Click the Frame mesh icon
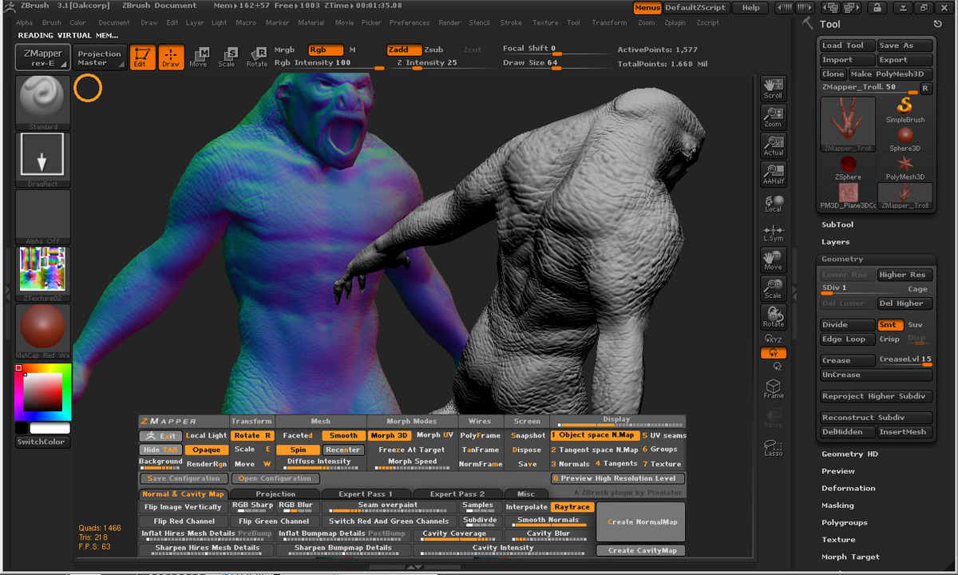Image resolution: width=958 pixels, height=575 pixels. point(774,389)
